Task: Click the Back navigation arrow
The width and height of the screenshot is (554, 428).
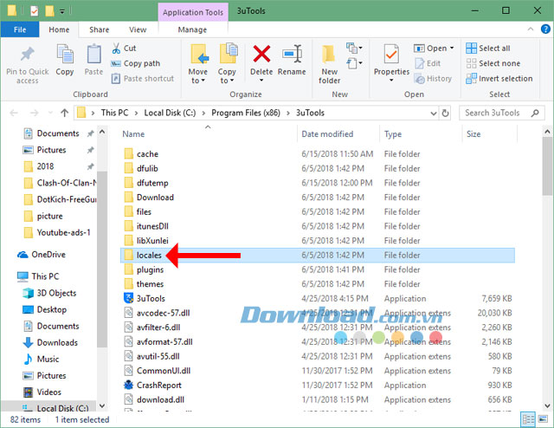Action: [x=14, y=113]
